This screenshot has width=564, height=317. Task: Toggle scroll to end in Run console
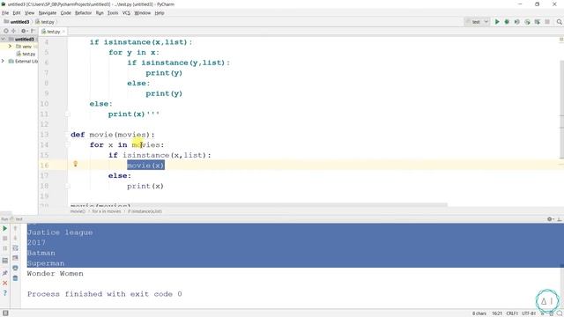tap(15, 258)
